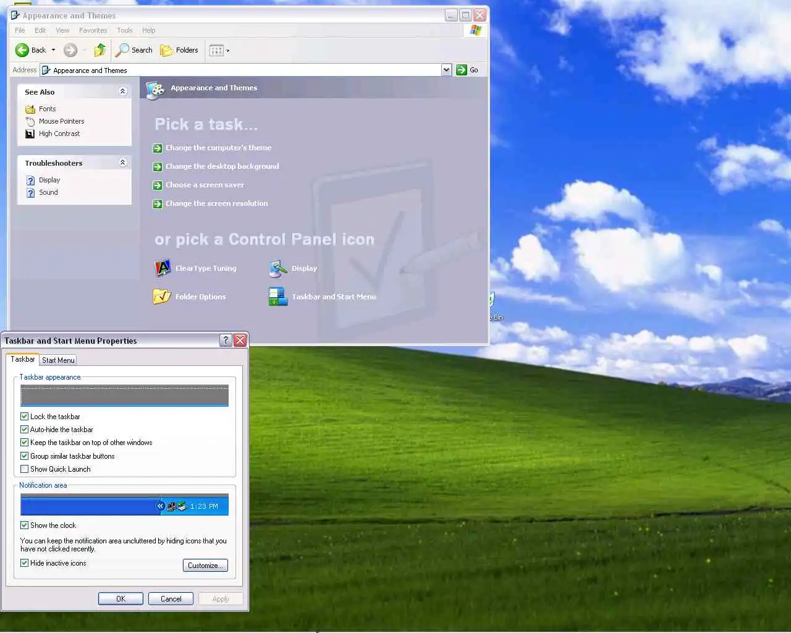Open the Back button history dropdown
The image size is (791, 633).
[x=53, y=50]
